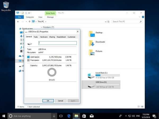Viewport: 159px width, 119px height.
Task: Show hidden icons tray chevron
Action: pyautogui.click(x=126, y=116)
